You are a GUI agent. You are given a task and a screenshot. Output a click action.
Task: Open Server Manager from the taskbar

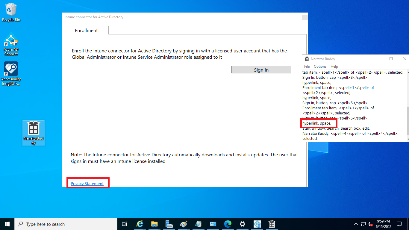click(169, 224)
